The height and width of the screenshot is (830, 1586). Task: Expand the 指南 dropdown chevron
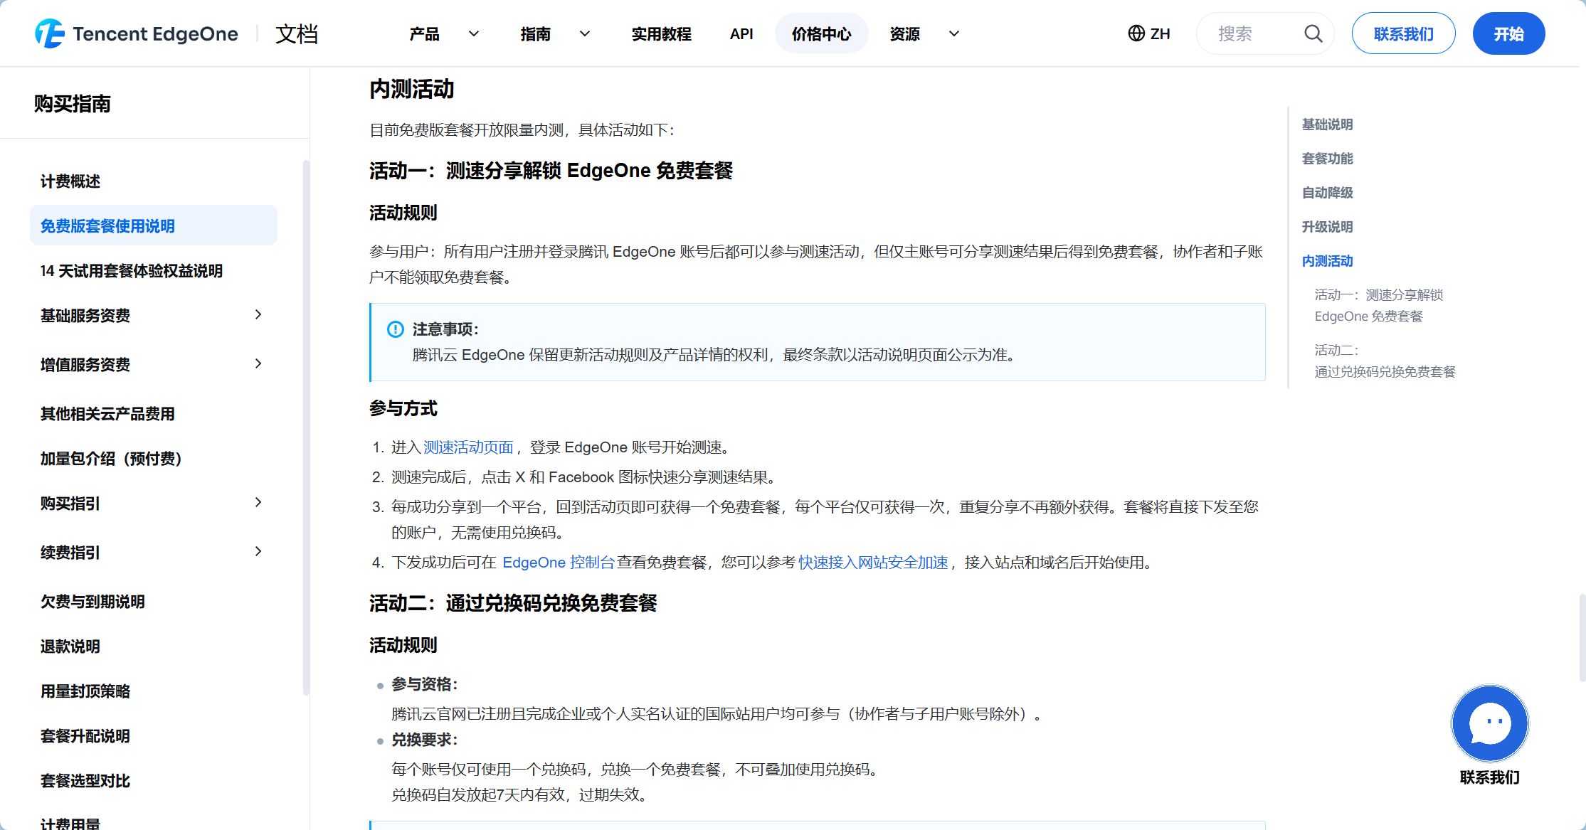click(x=584, y=33)
